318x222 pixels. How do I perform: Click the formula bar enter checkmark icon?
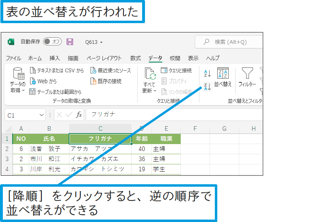[69, 115]
